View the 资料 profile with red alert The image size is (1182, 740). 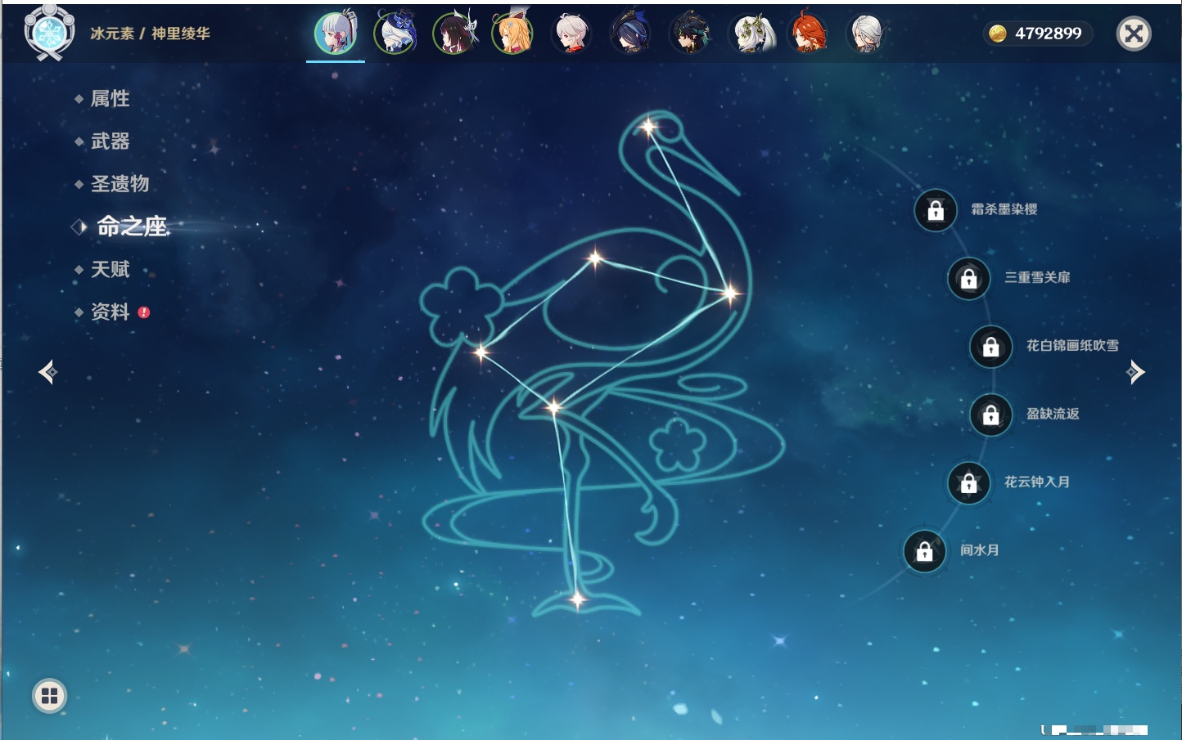pos(110,312)
